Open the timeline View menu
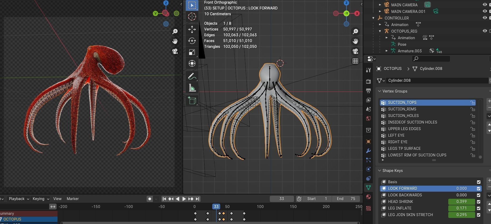Viewport: 491px width, 224px height. (57, 199)
